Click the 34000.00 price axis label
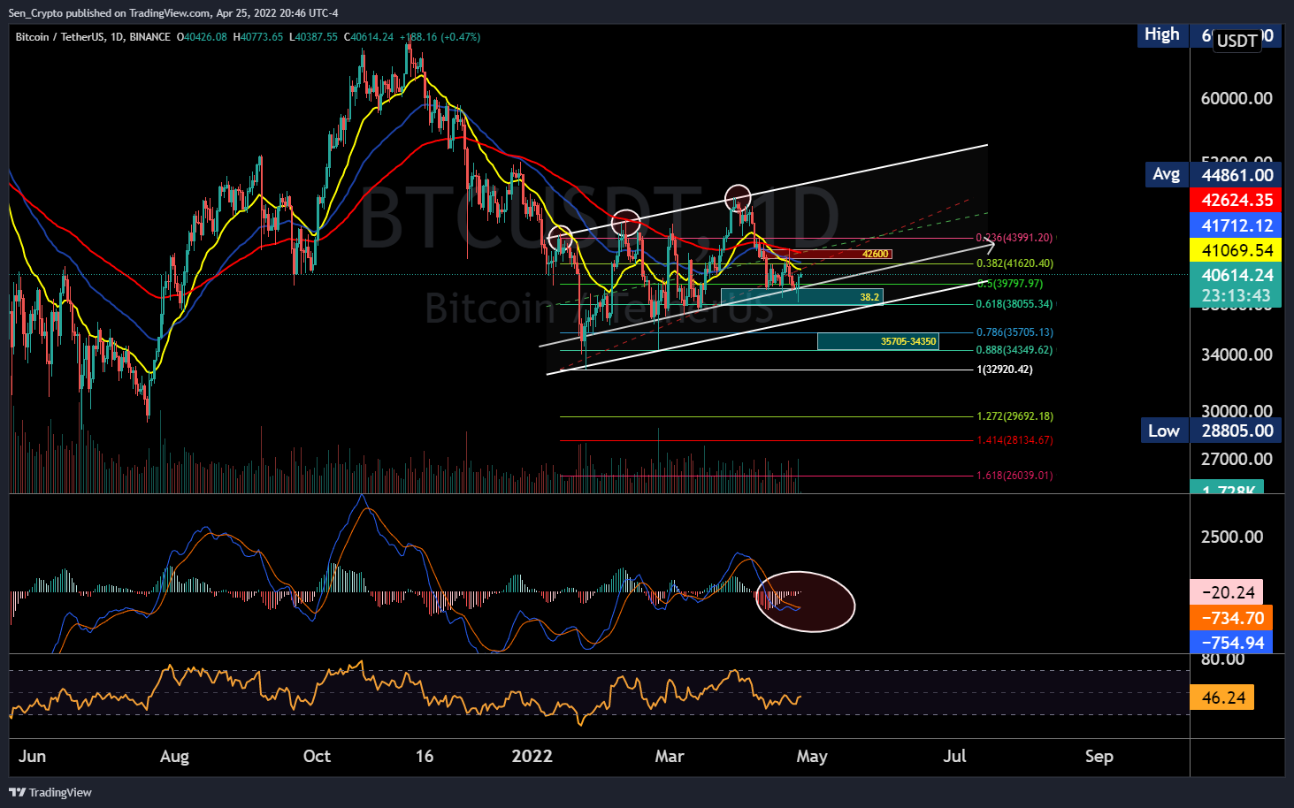1294x808 pixels. coord(1237,354)
